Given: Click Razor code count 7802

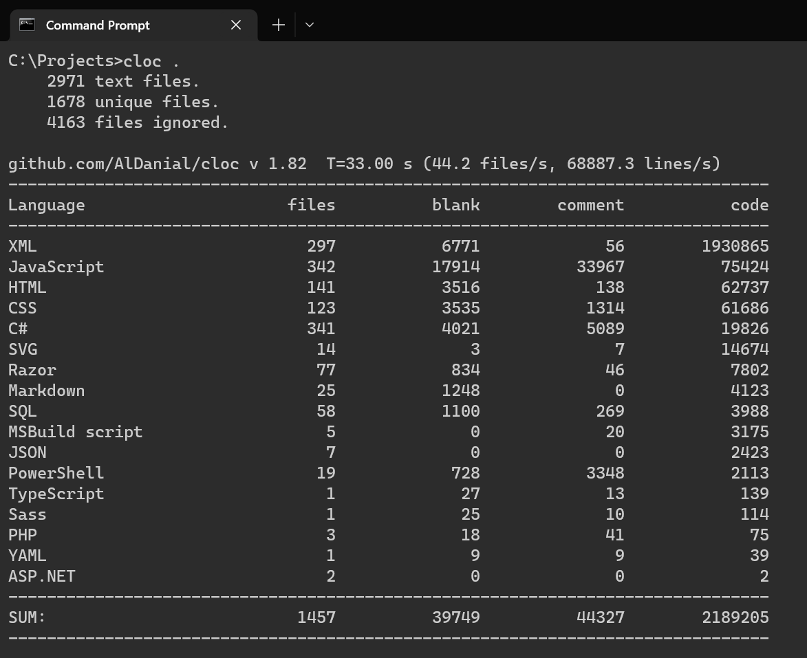Looking at the screenshot, I should 749,369.
